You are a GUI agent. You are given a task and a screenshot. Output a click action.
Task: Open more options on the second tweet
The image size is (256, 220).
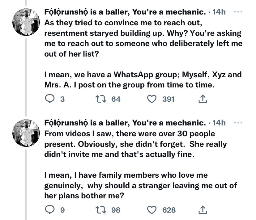pos(238,123)
